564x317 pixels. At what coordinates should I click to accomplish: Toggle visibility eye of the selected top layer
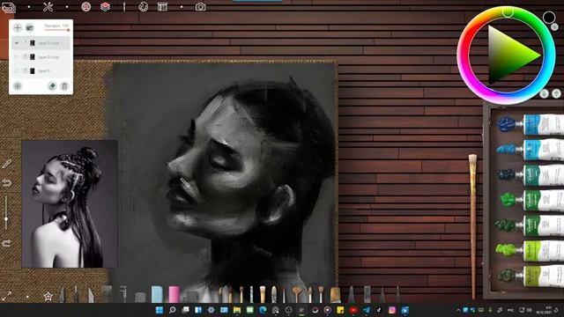16,43
